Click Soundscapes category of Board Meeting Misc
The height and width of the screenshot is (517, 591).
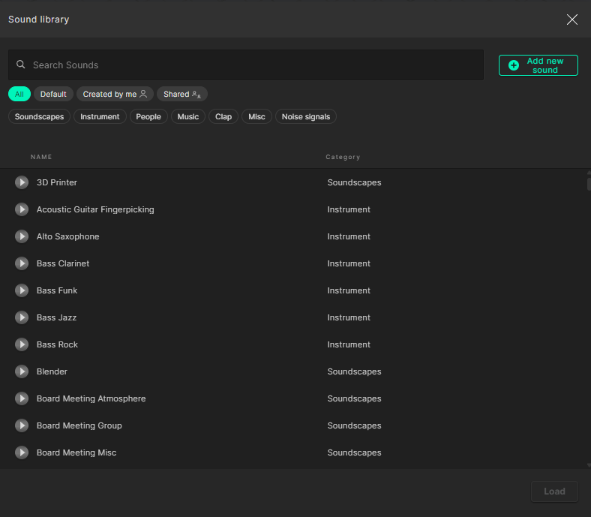354,452
